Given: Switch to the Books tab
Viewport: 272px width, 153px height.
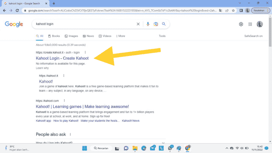Looking at the screenshot, I should 54,36.
